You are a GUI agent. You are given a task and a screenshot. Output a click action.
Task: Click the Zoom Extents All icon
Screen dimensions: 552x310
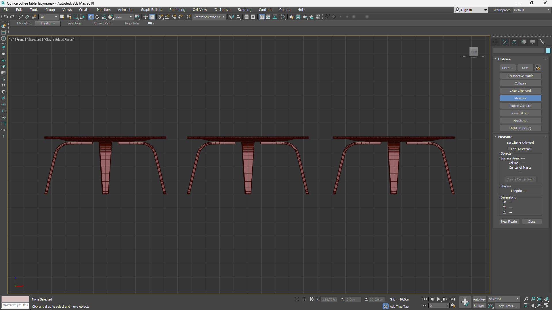tap(546, 299)
